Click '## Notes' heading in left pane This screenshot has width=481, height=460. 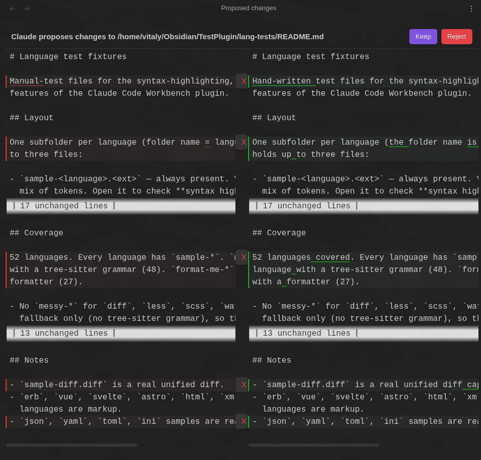[x=29, y=360]
